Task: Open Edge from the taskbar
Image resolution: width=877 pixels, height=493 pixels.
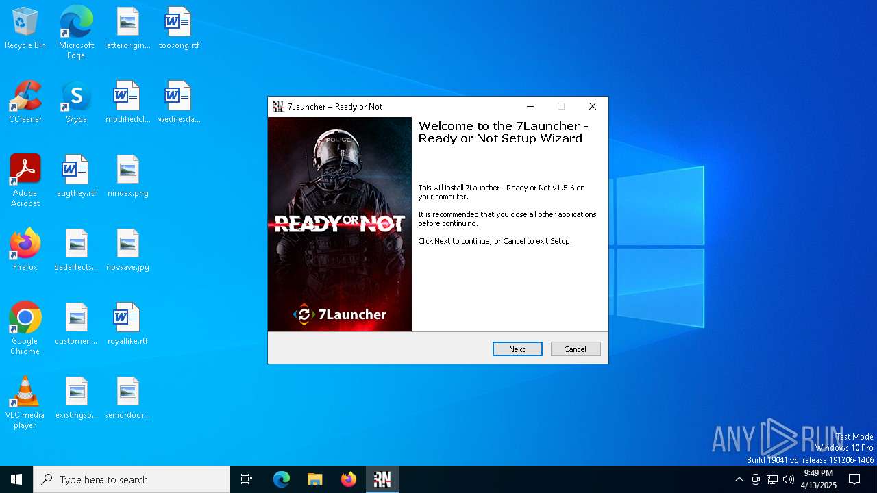Action: 282,479
